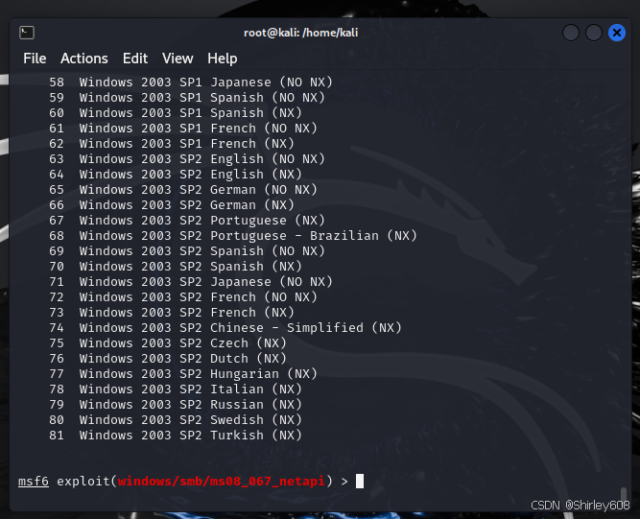Close the terminal with the blue X button
The height and width of the screenshot is (519, 640).
tap(617, 33)
